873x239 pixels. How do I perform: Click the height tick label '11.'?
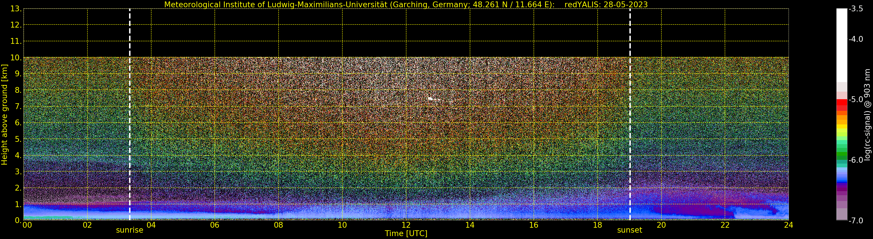(x=16, y=41)
